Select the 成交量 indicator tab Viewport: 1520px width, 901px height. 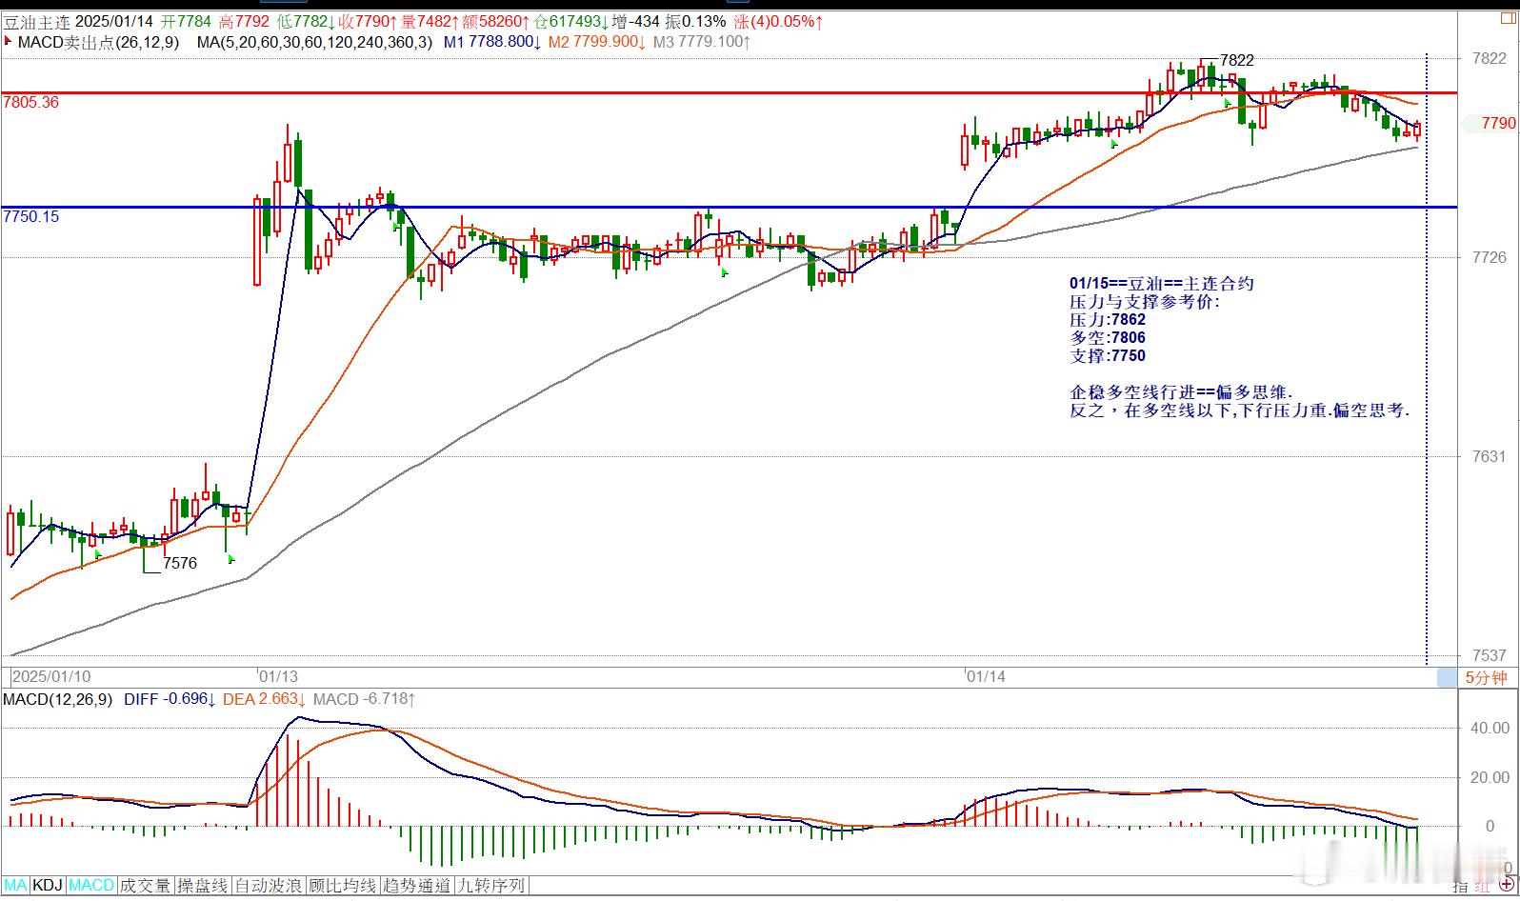pyautogui.click(x=146, y=886)
